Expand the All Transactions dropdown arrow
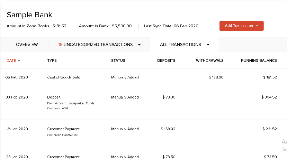The width and height of the screenshot is (287, 160). [x=208, y=45]
